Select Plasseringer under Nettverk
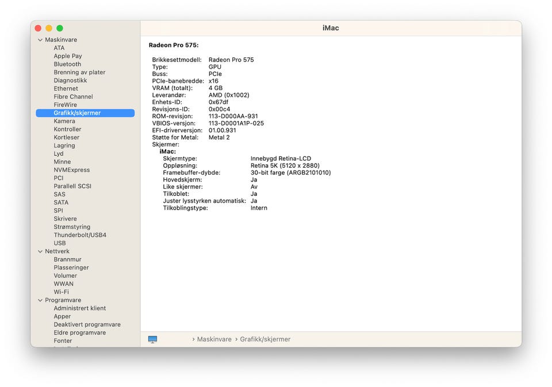552x387 pixels. (x=71, y=268)
